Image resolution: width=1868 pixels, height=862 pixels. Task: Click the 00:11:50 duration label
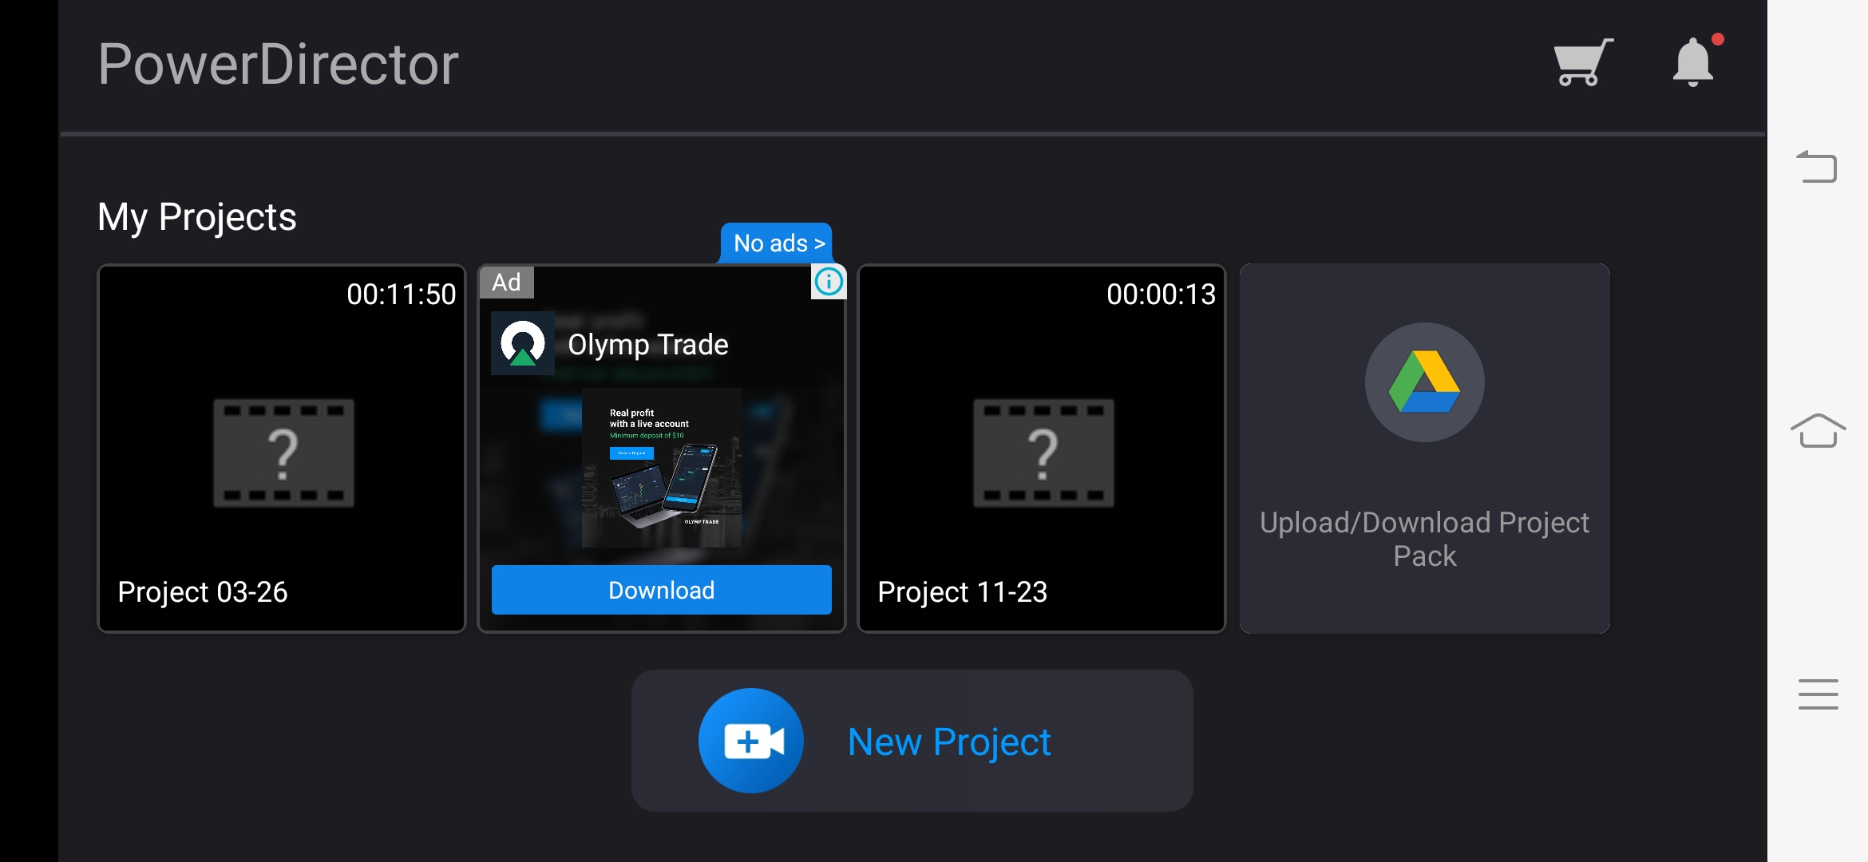tap(402, 295)
